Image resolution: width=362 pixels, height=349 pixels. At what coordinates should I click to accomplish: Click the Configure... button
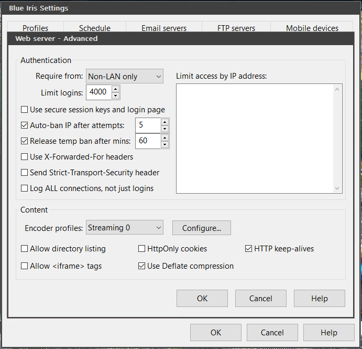[202, 228]
